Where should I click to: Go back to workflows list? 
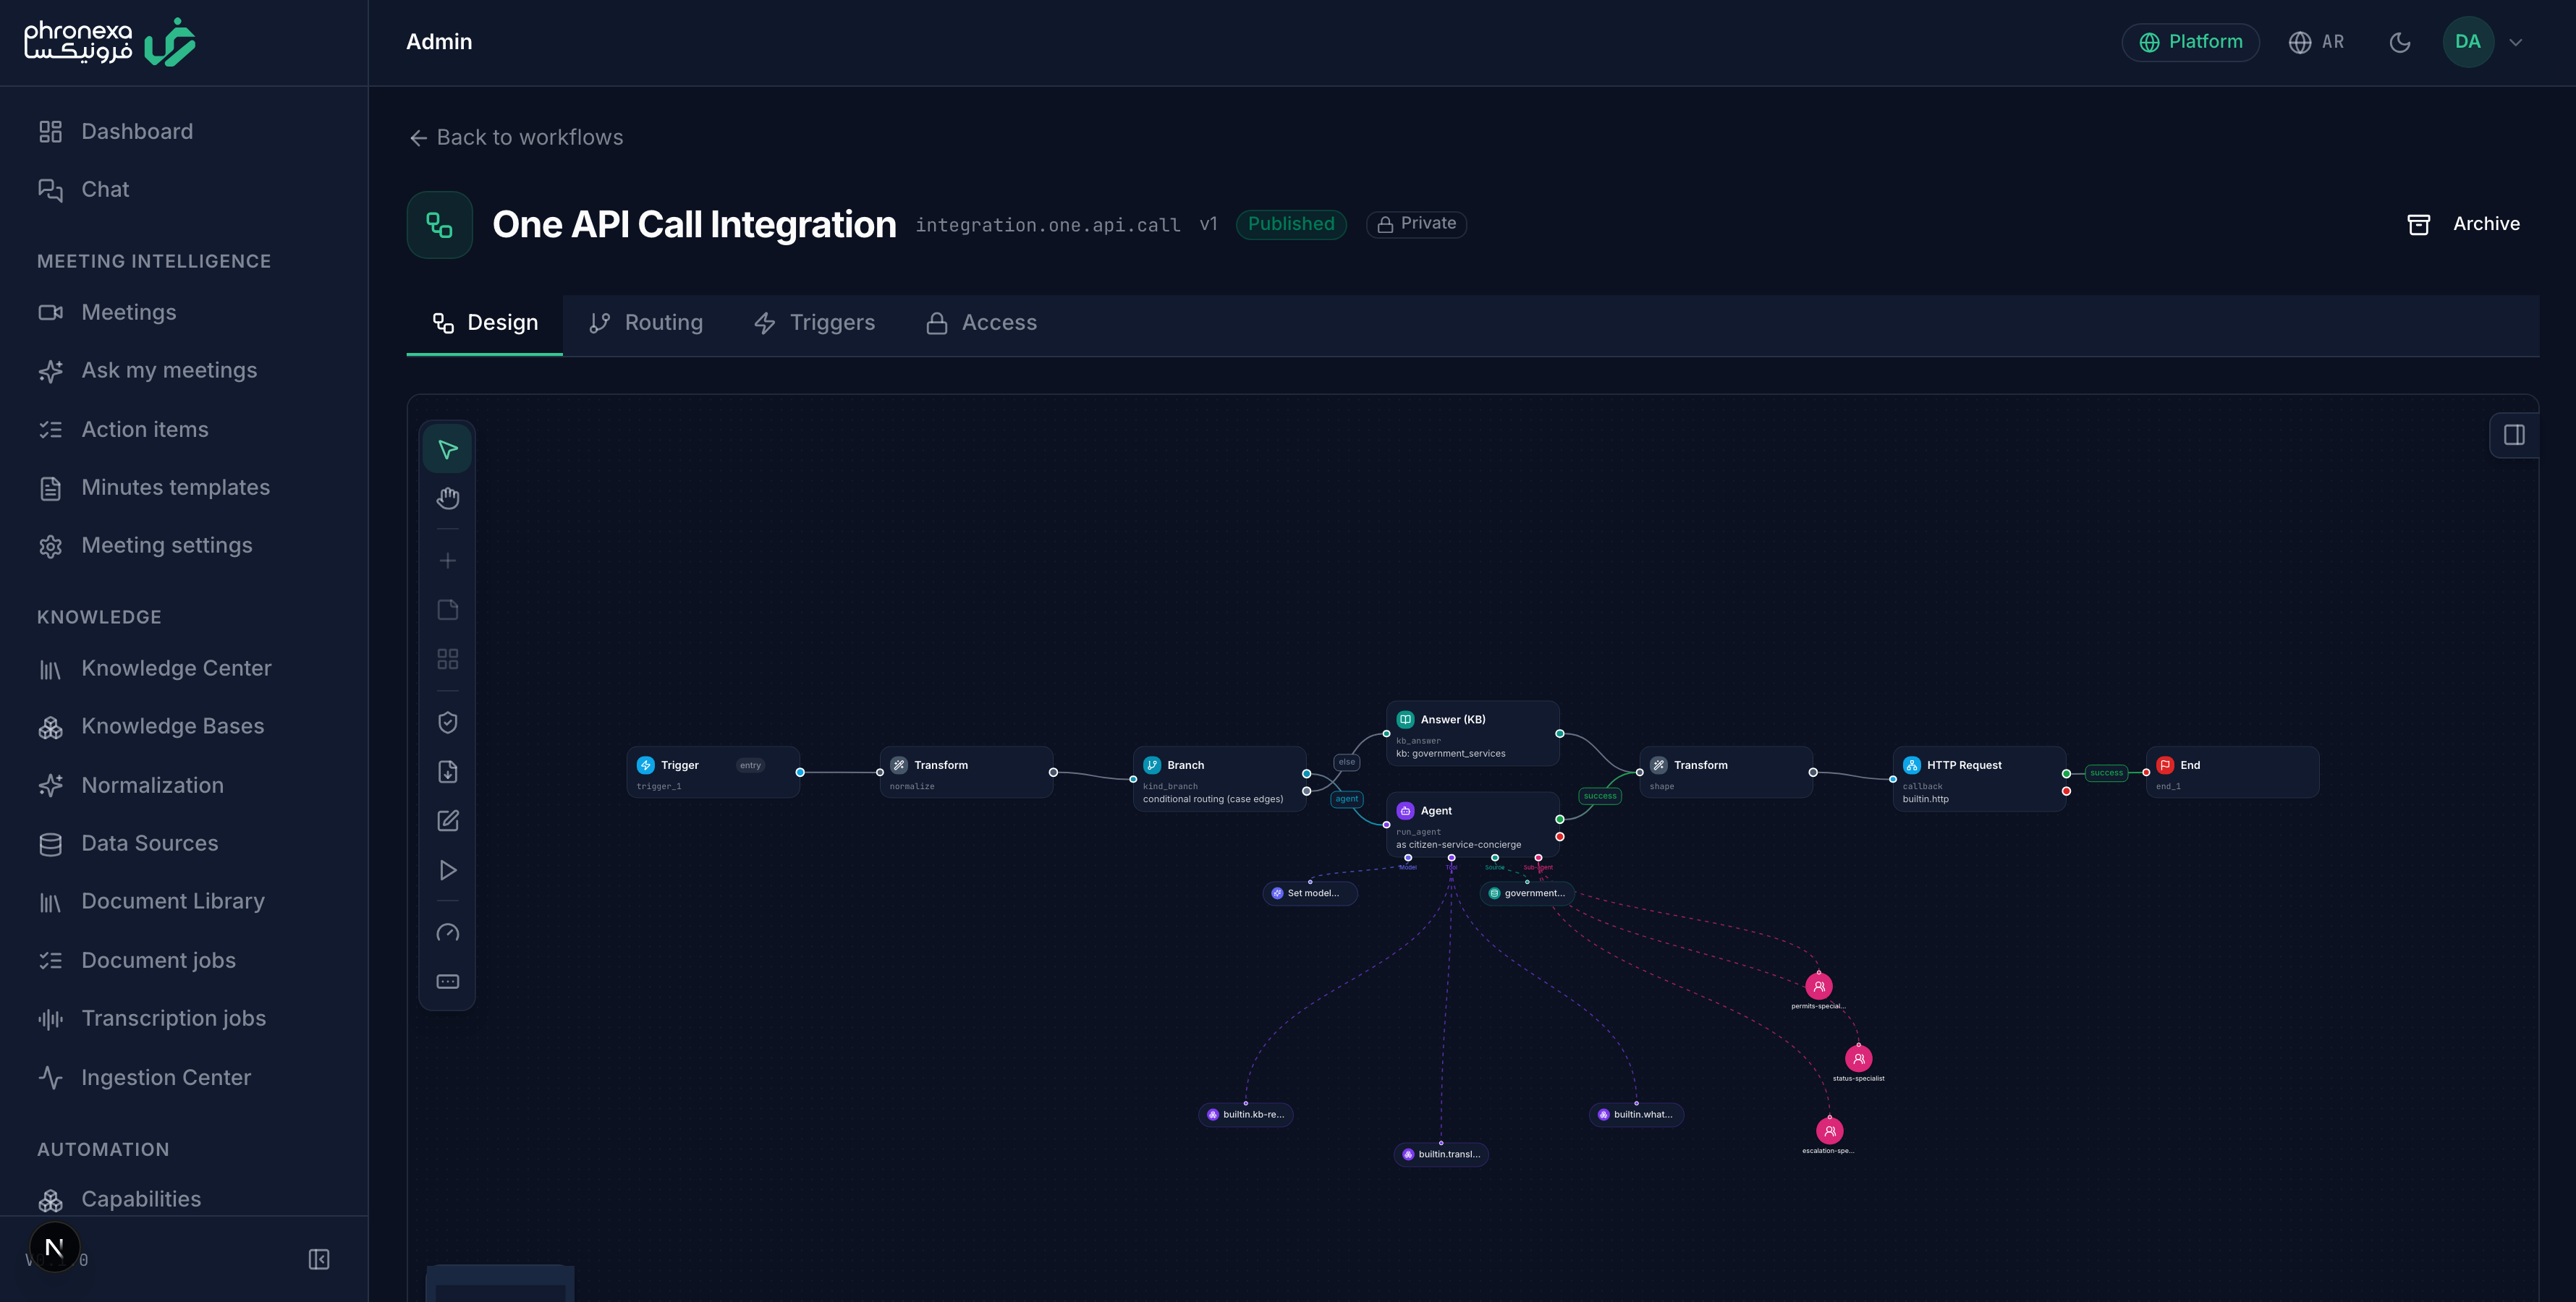click(516, 137)
